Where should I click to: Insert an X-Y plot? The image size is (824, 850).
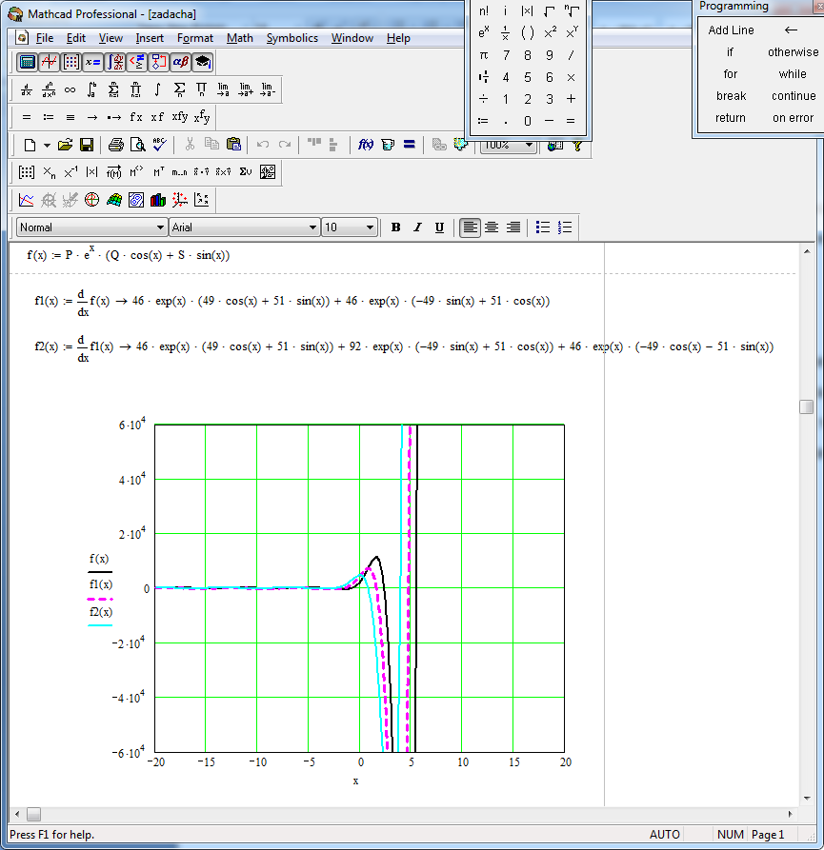click(x=26, y=200)
